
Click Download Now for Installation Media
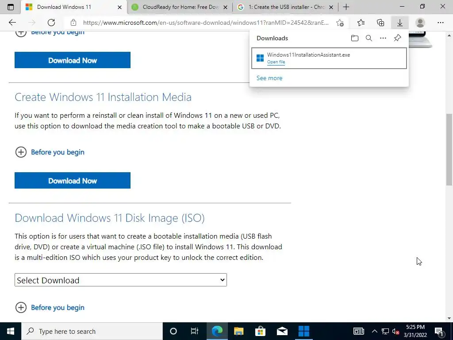tap(73, 181)
